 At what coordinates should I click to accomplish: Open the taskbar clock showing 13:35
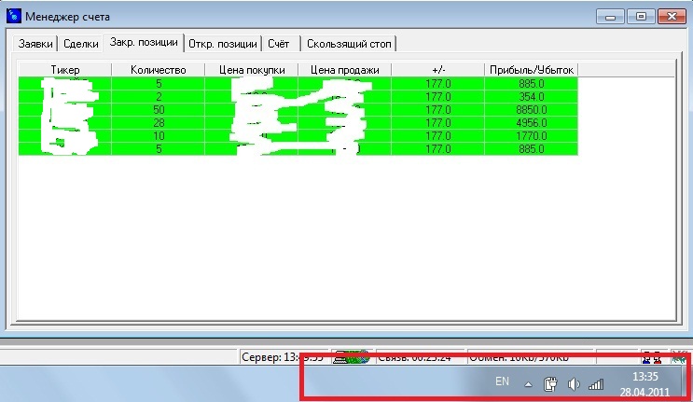coord(644,384)
